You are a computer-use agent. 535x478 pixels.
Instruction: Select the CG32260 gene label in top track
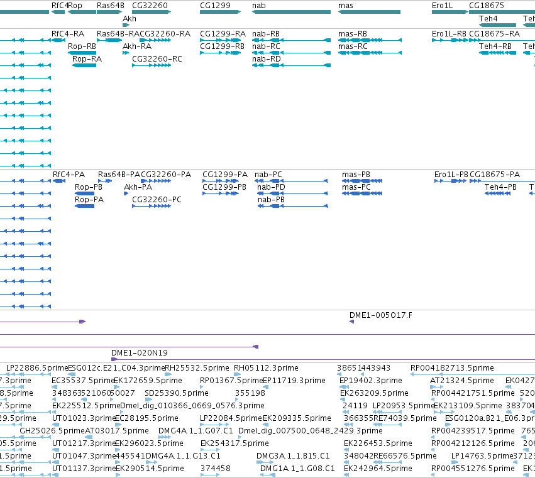pyautogui.click(x=150, y=6)
